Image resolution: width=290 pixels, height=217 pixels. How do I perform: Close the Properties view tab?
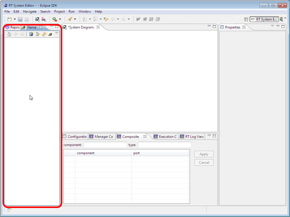pos(244,27)
